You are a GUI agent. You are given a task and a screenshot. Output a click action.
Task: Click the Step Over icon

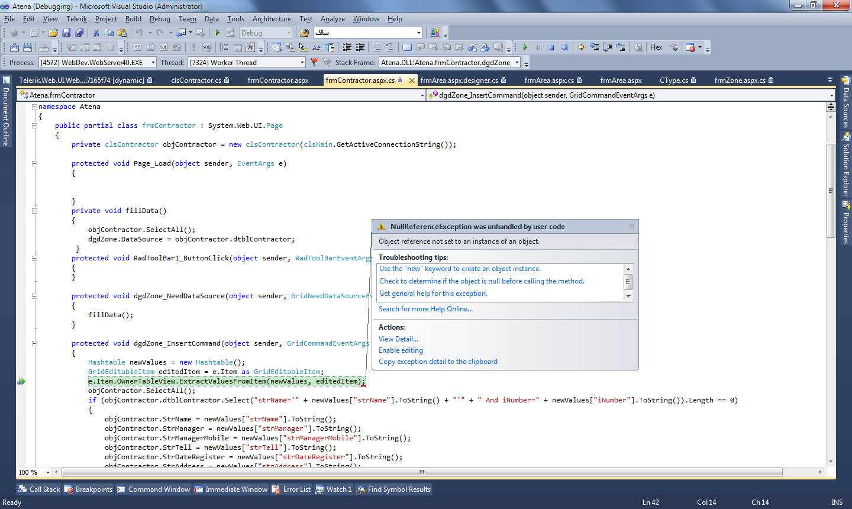tap(607, 47)
